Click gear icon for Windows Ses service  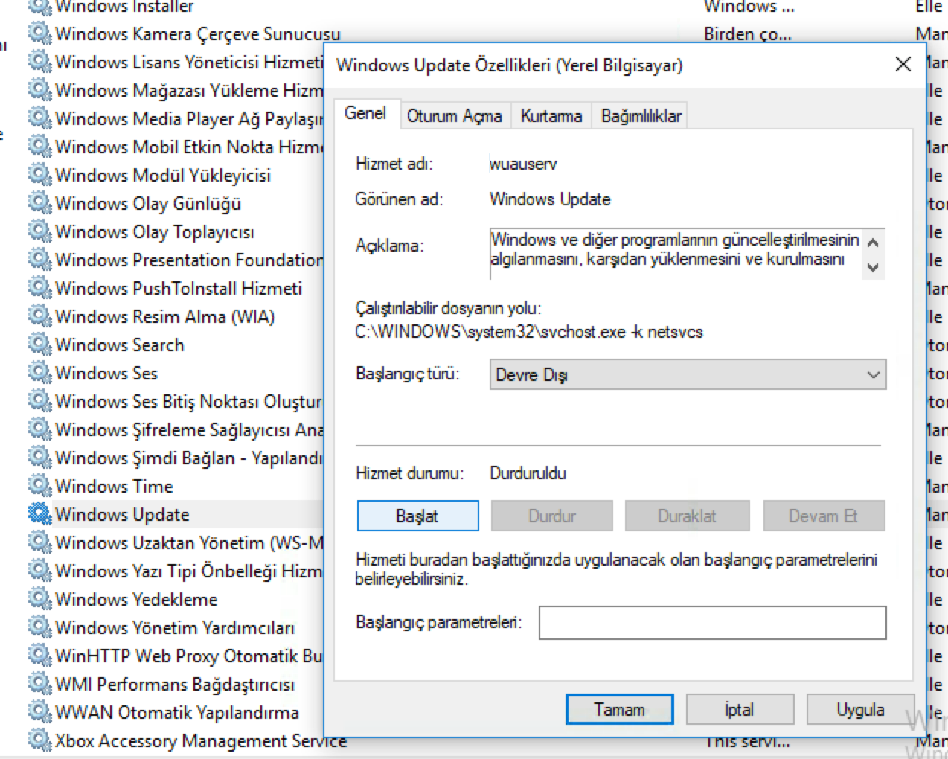[x=39, y=373]
